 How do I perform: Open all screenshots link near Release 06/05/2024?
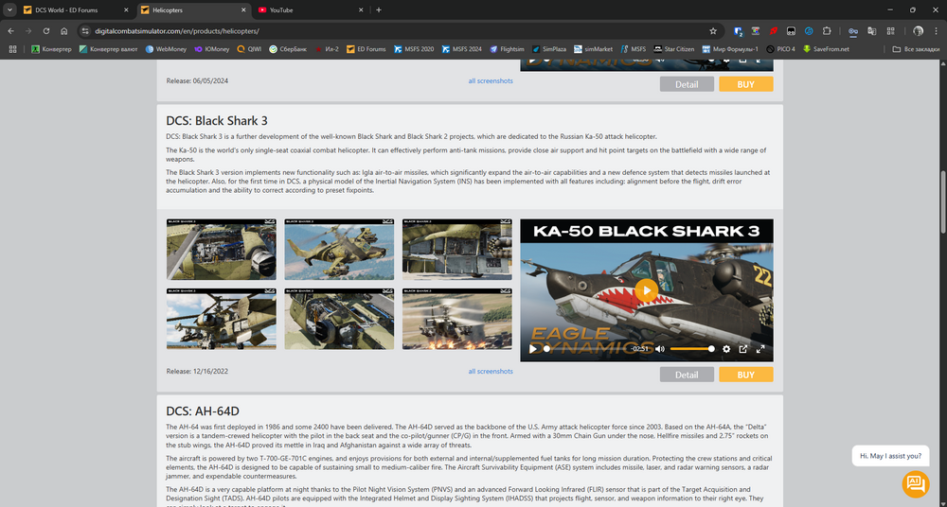[x=491, y=81]
